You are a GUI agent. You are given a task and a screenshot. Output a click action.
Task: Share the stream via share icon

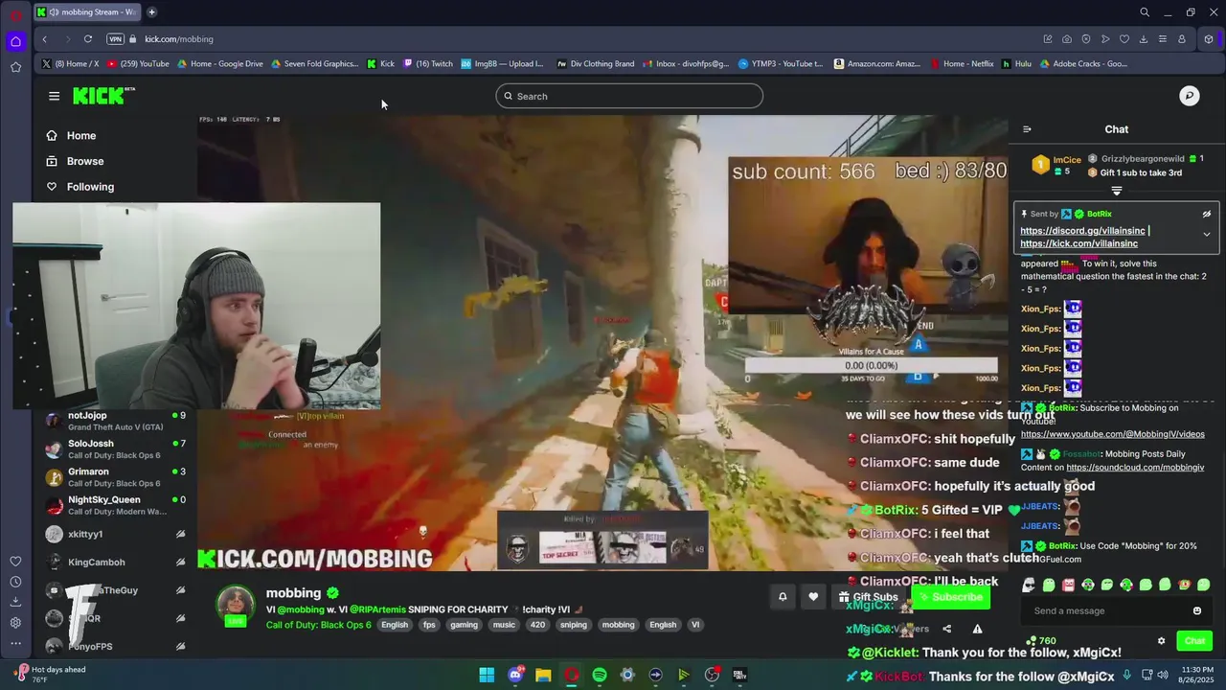tap(946, 630)
